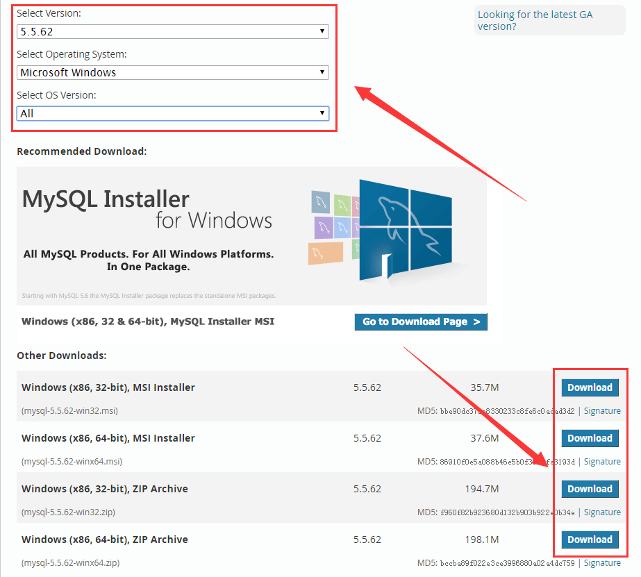Download the 64-bit ZIP Archive
The height and width of the screenshot is (577, 641).
coord(590,540)
